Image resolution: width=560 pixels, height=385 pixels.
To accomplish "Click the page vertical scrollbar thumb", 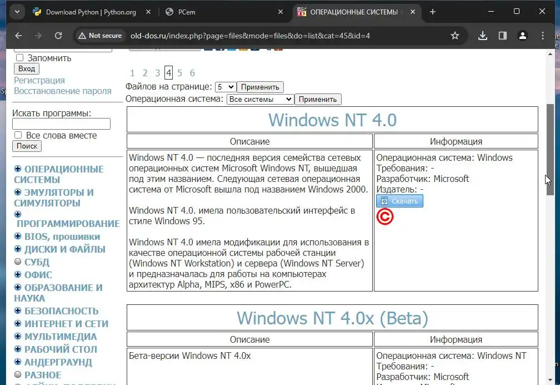I will (550, 150).
